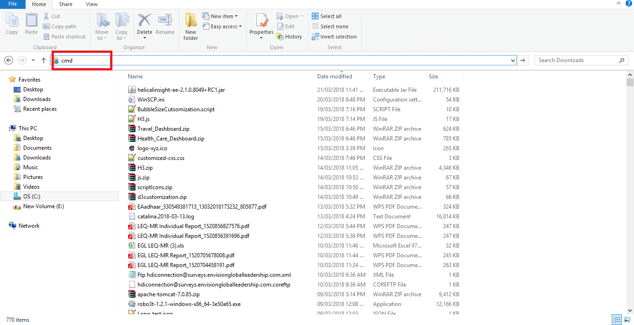
Task: Click the Properties checkmark icon
Action: pyautogui.click(x=261, y=20)
